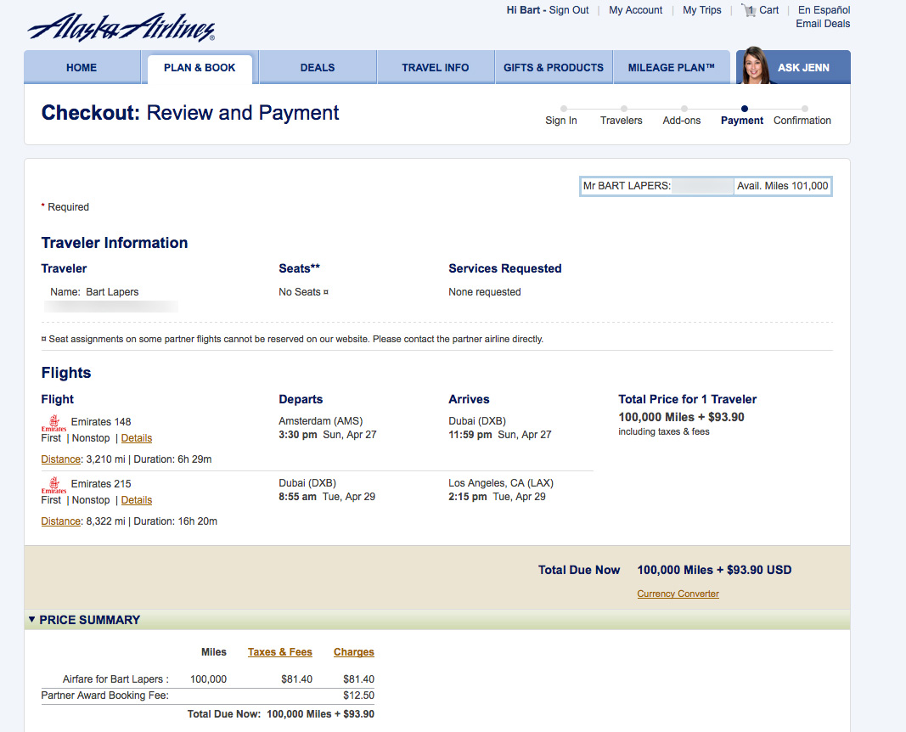Open the Travel Info tab
The image size is (906, 732).
(x=435, y=68)
